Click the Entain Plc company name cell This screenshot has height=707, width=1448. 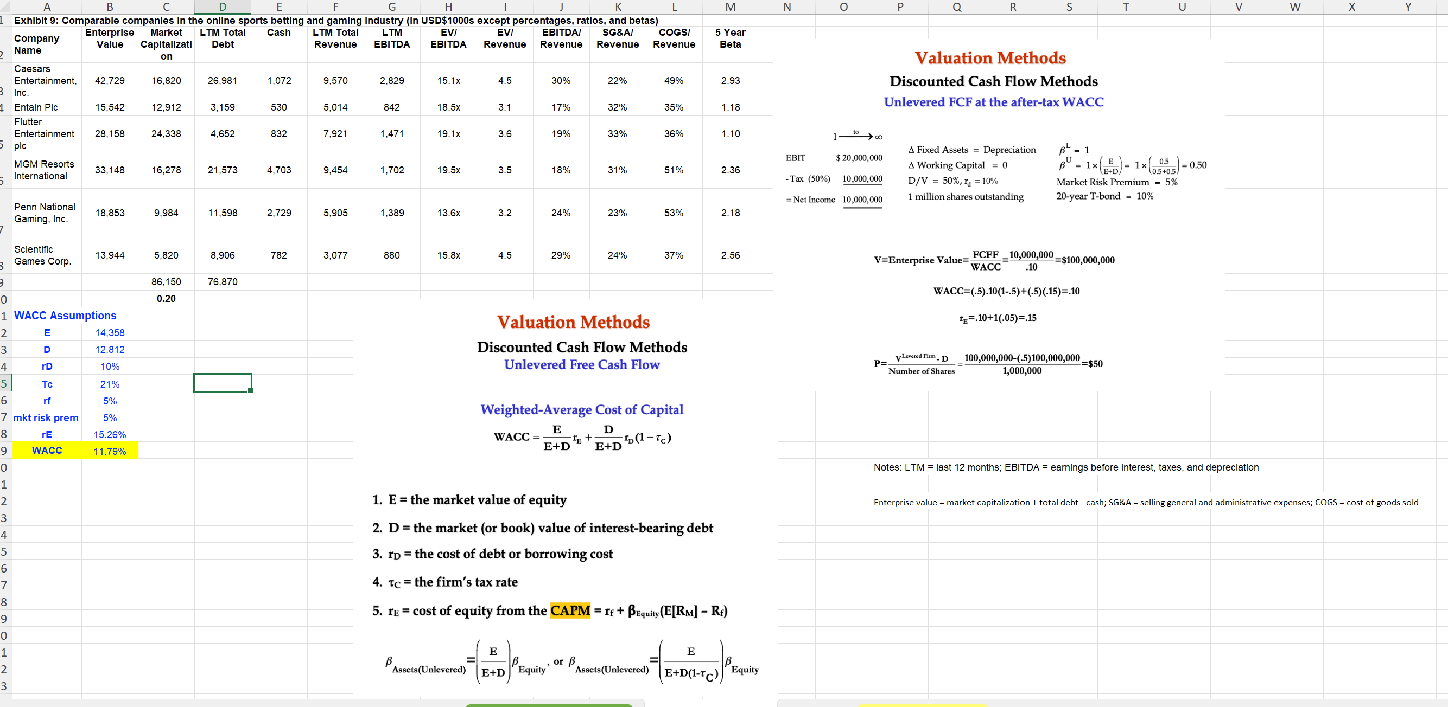pos(36,107)
